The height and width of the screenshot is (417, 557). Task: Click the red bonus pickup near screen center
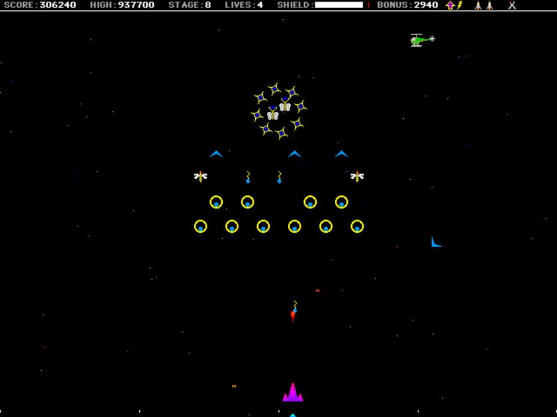(318, 290)
